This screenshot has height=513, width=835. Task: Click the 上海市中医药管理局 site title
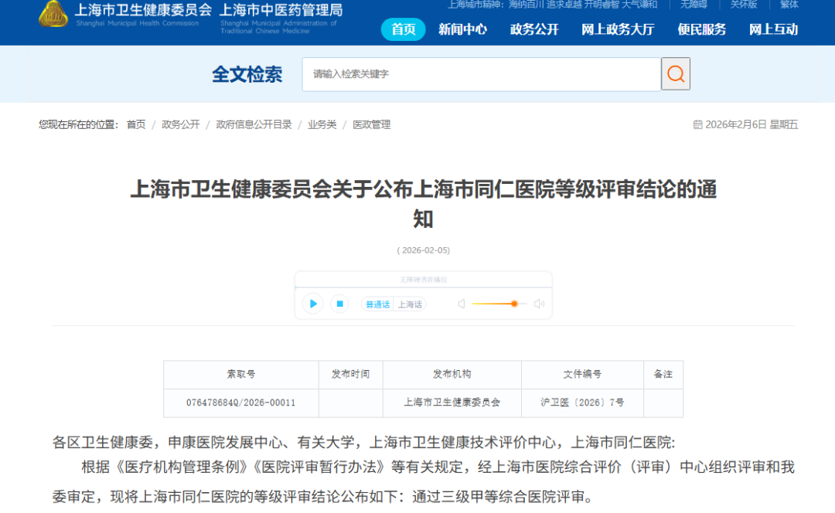pos(281,9)
